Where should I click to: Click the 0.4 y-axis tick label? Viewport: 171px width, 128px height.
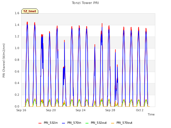click(17, 83)
